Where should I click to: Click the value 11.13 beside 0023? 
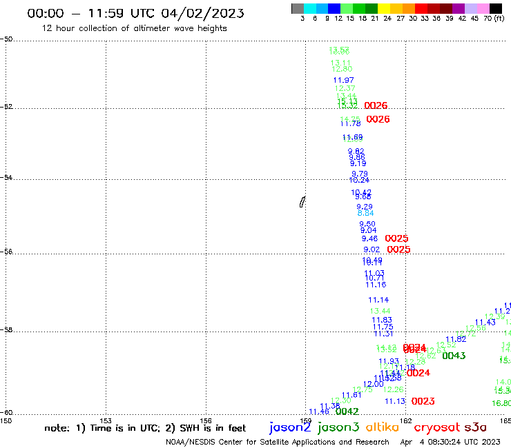pos(395,401)
